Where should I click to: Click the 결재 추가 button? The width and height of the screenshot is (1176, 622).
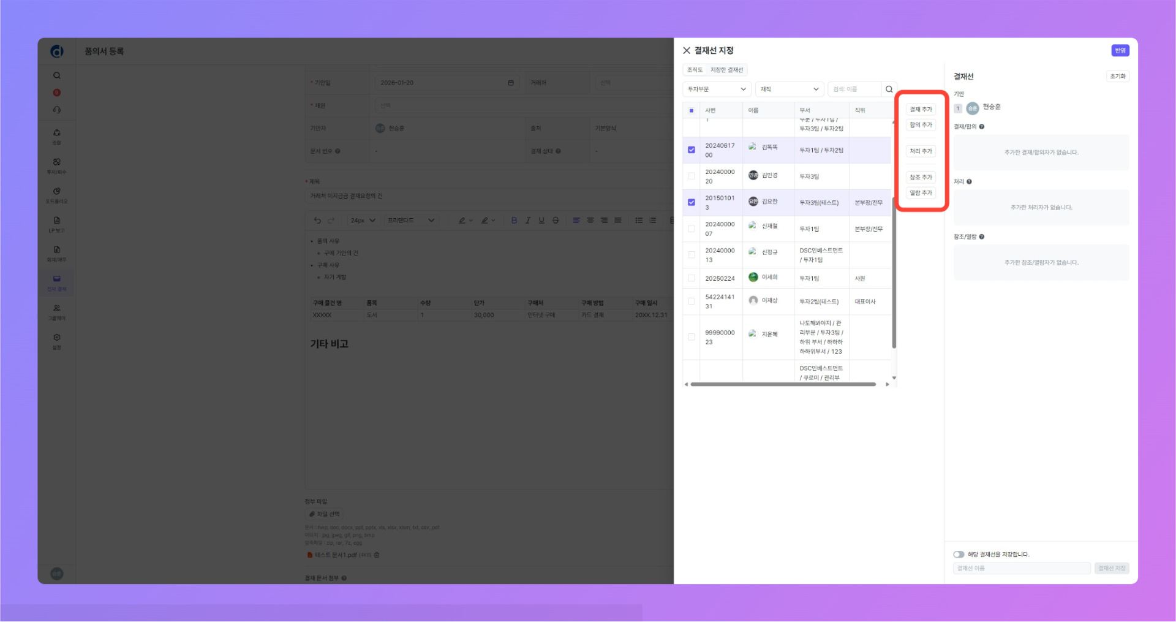tap(921, 110)
